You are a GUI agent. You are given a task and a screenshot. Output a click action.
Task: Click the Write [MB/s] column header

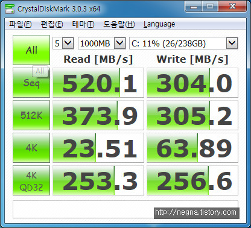[192, 59]
